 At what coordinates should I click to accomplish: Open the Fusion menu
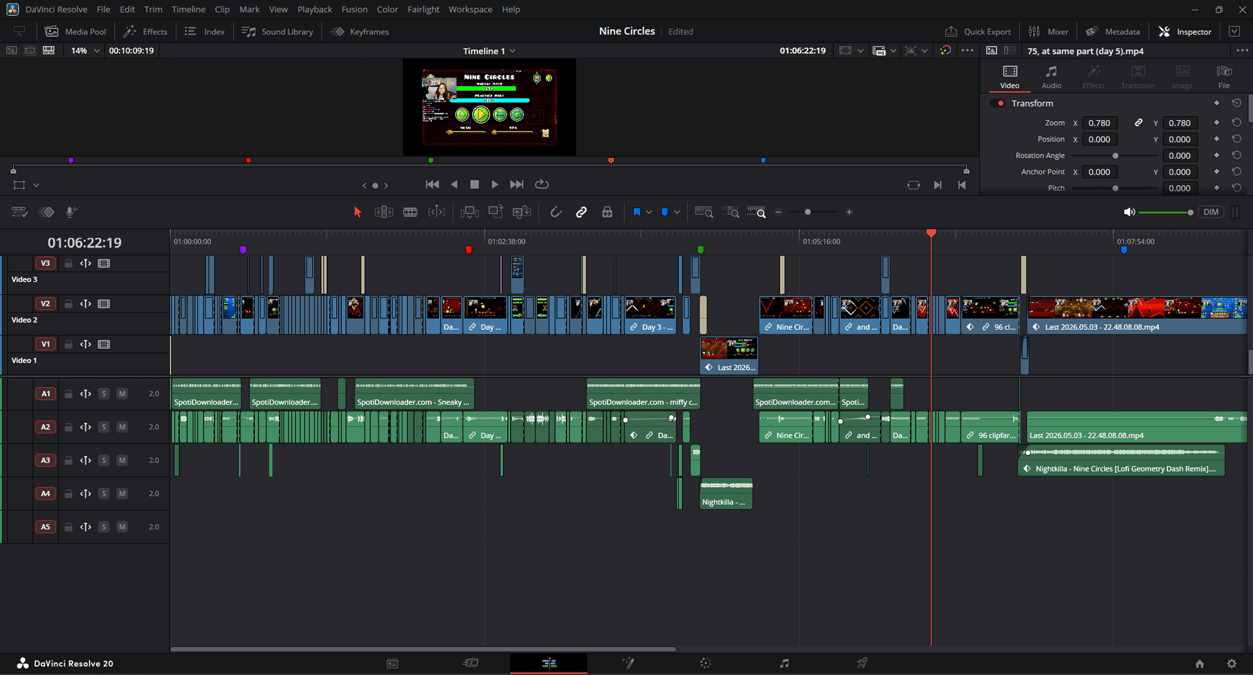pyautogui.click(x=354, y=9)
